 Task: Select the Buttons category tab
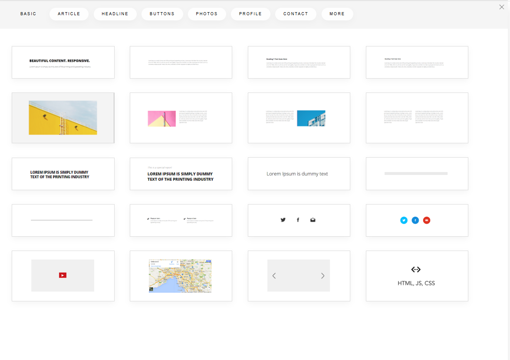coord(162,14)
